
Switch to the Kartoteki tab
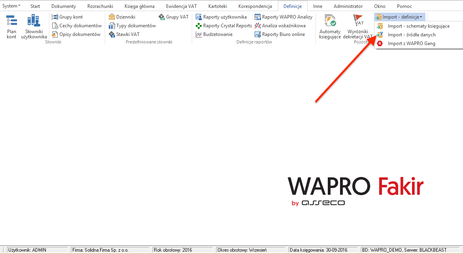[217, 6]
